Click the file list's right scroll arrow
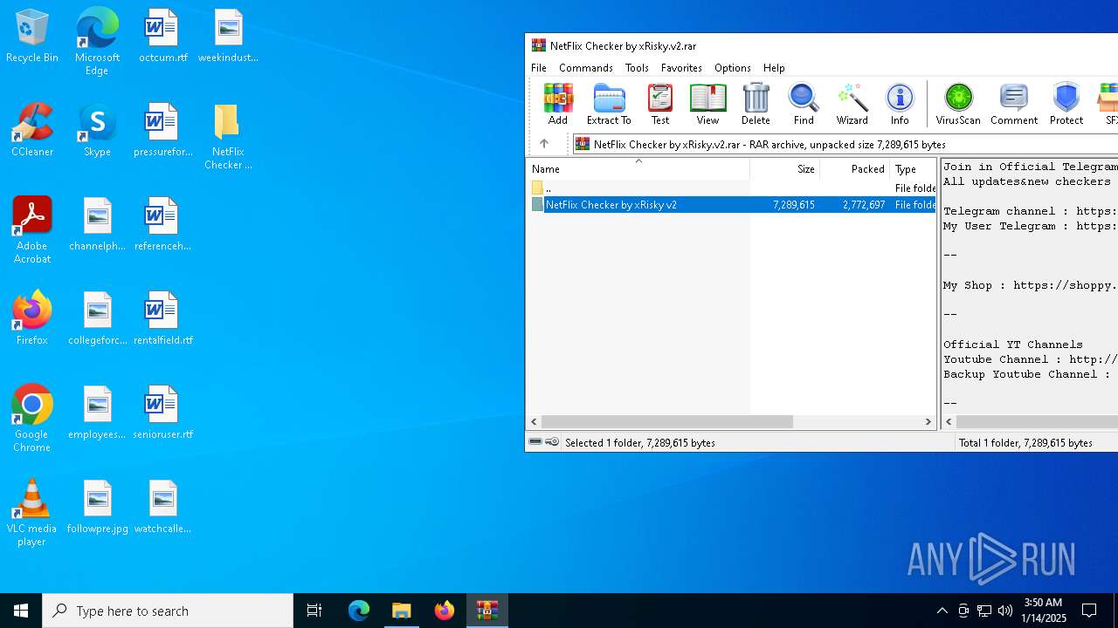 coord(928,421)
